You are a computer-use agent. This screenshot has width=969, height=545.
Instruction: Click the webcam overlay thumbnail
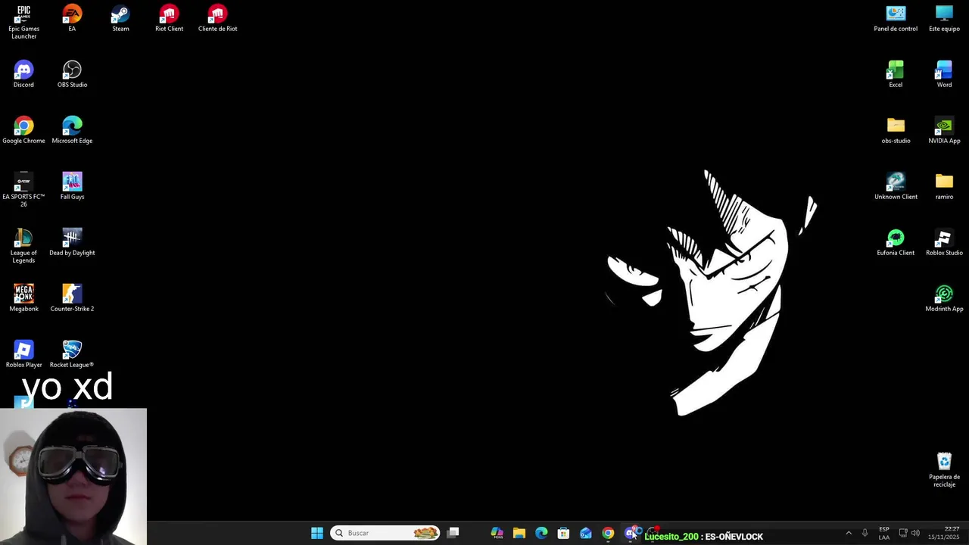pyautogui.click(x=73, y=477)
